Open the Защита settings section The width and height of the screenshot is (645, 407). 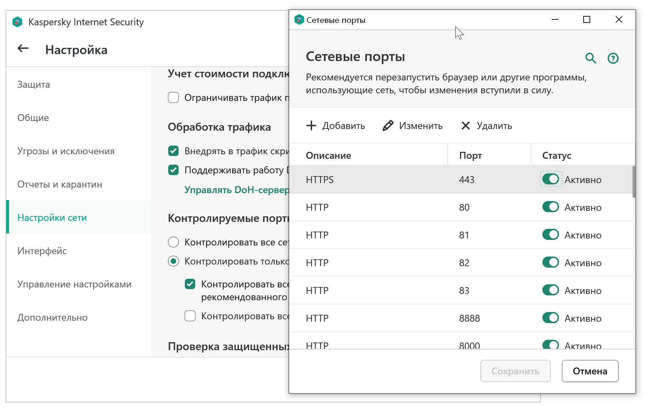(34, 85)
